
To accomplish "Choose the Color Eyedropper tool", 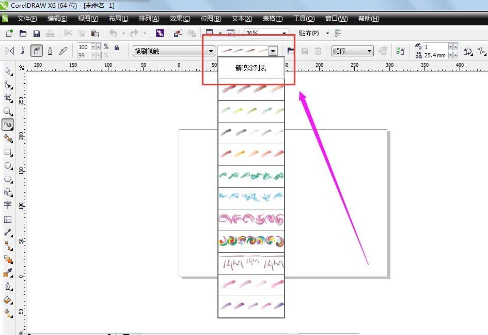I will coord(8,272).
